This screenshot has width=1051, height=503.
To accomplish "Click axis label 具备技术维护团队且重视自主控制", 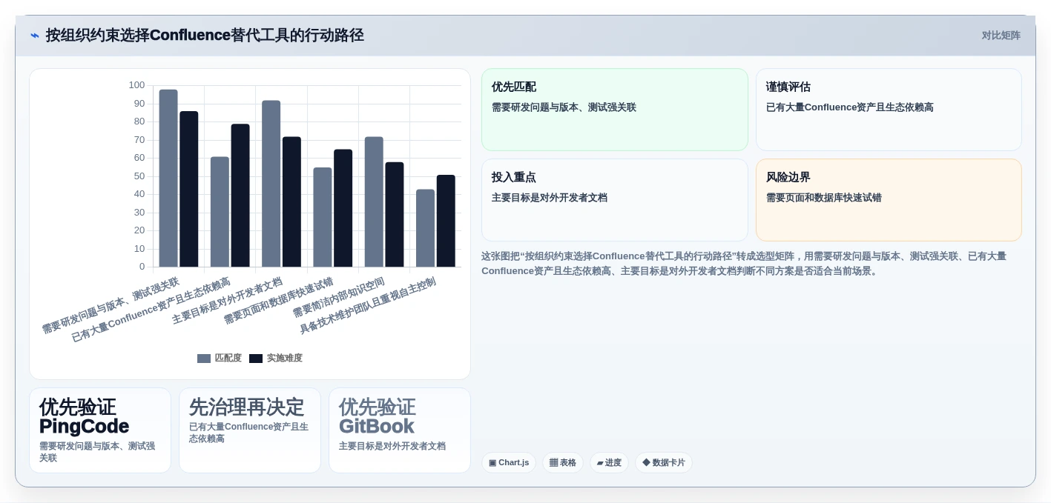I will [x=367, y=305].
